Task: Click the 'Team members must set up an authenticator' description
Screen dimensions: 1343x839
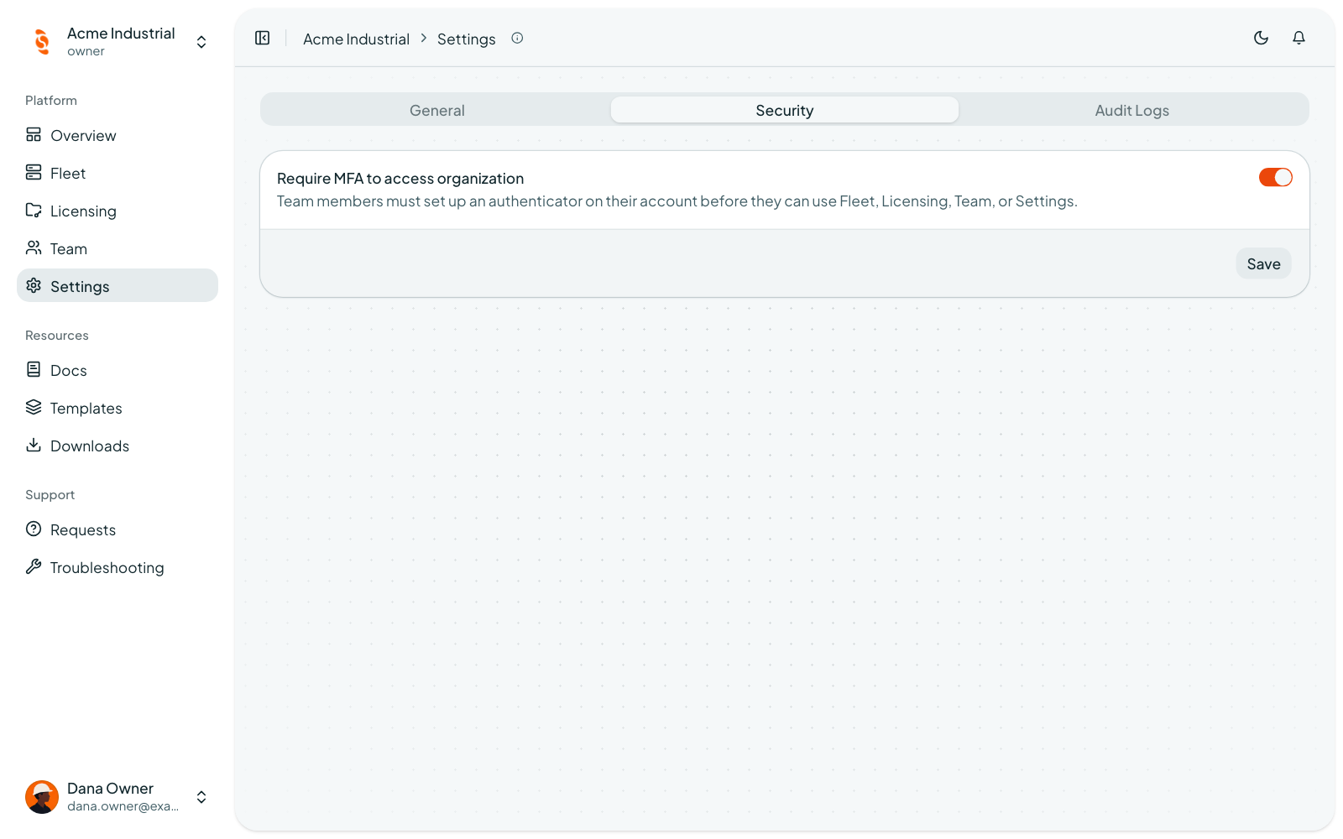Action: (x=677, y=201)
